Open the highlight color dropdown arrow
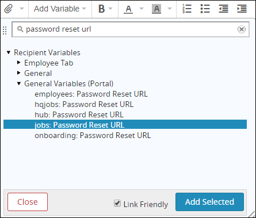Viewport: 256px width, 218px height. [170, 9]
